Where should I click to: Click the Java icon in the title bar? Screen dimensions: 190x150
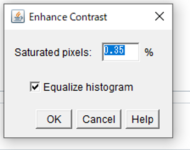coord(18,16)
